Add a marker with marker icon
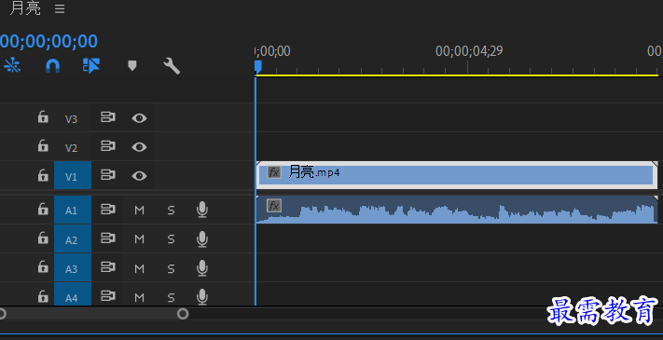Viewport: 663px width, 340px height. pos(132,65)
